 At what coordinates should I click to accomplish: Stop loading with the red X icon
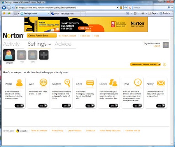[130, 8]
